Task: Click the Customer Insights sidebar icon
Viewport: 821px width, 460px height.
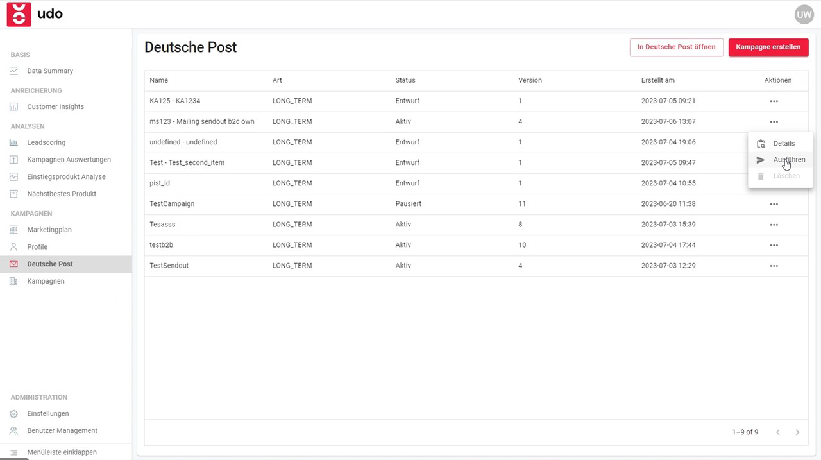Action: (x=13, y=106)
